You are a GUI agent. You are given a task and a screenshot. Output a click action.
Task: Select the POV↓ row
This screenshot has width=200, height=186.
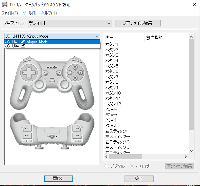coord(146,126)
